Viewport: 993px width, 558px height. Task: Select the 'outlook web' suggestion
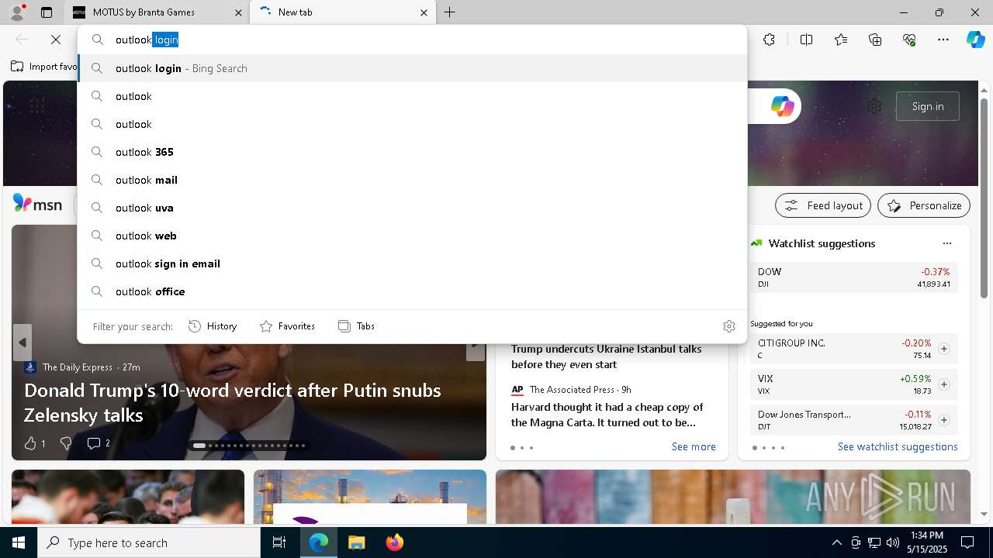[x=412, y=236]
